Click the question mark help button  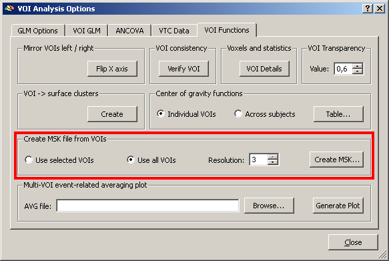368,9
